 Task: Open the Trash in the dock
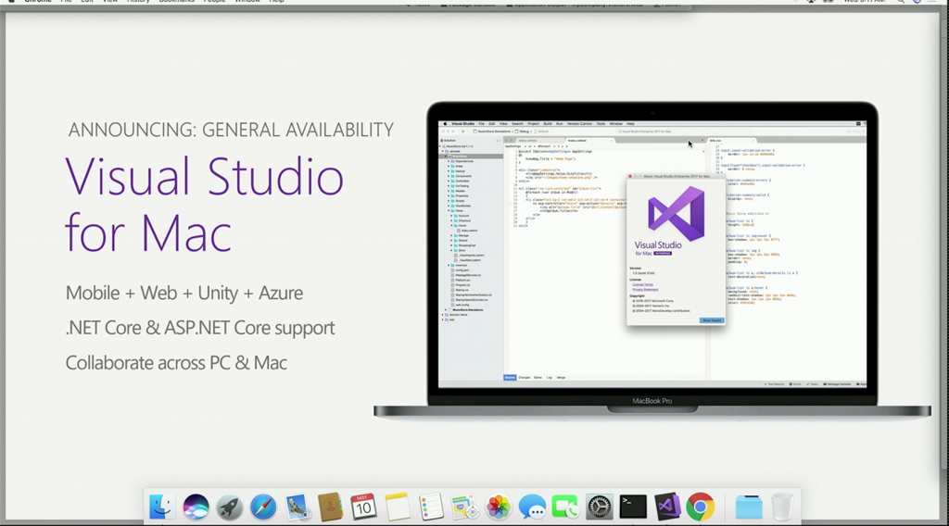click(782, 507)
